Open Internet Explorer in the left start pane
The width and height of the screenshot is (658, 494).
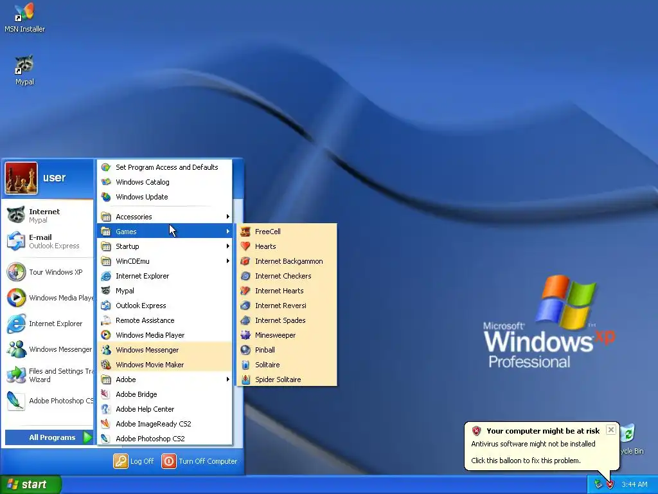point(48,324)
